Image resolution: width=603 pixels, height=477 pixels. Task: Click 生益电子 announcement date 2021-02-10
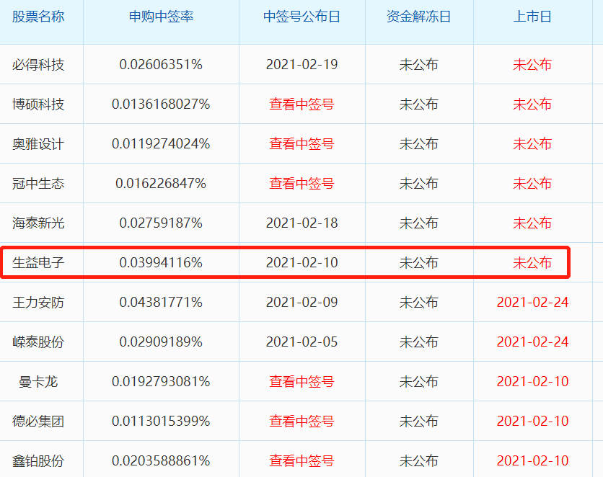pos(301,263)
